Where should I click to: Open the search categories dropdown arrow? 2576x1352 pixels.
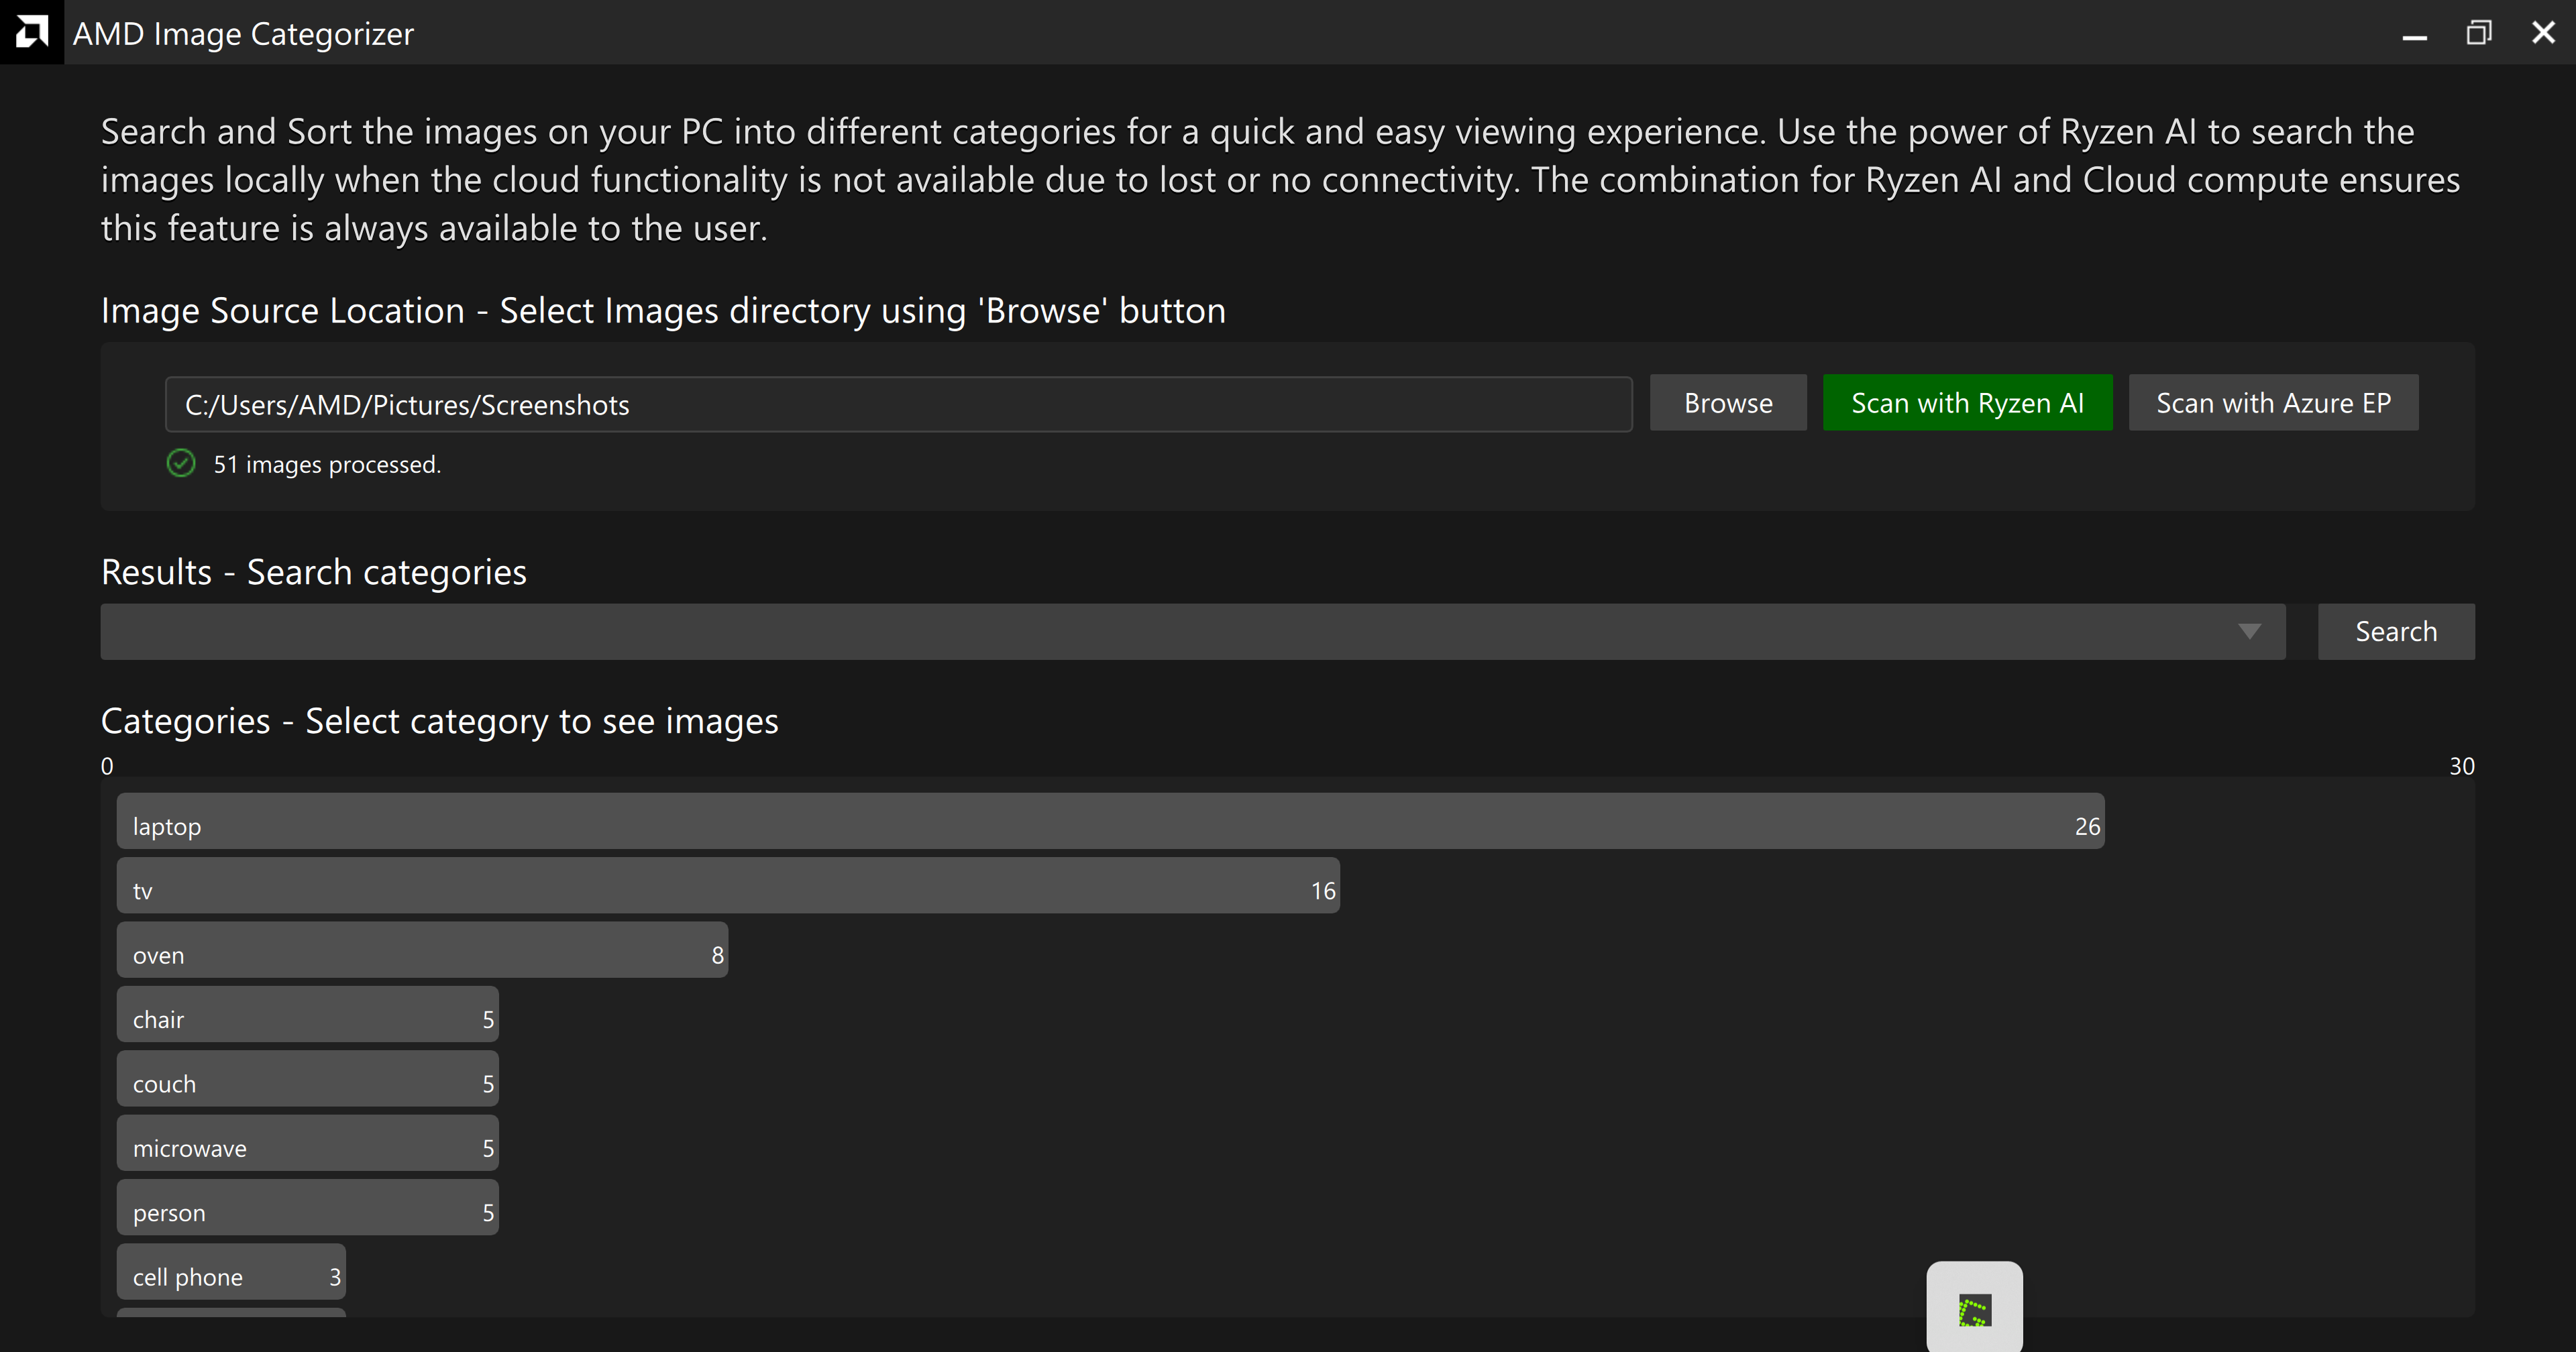[2249, 631]
